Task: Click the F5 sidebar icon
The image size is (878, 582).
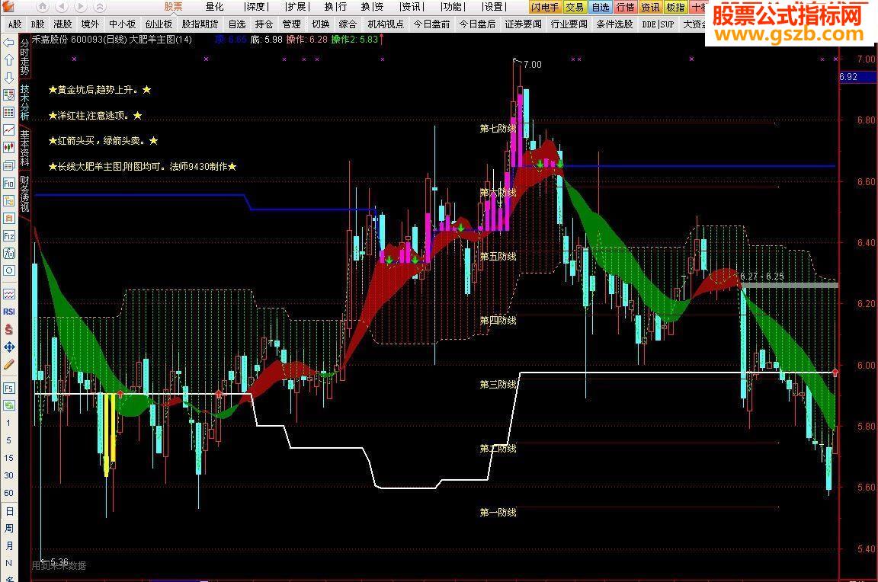Action: pos(9,389)
